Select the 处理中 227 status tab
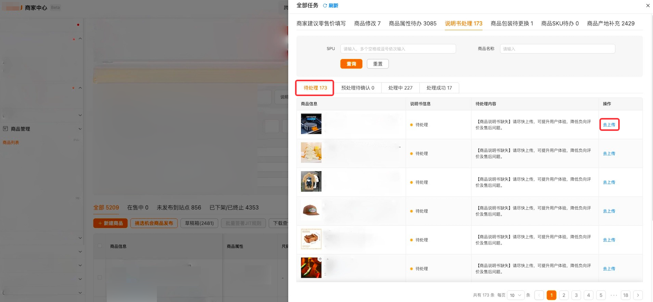Viewport: 653px width, 302px height. (x=400, y=88)
